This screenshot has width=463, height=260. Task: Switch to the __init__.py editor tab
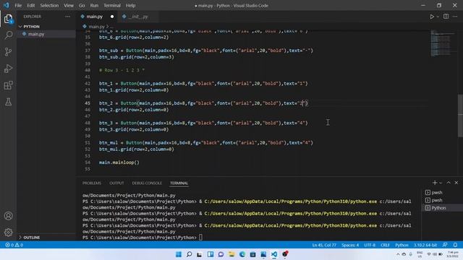(139, 17)
